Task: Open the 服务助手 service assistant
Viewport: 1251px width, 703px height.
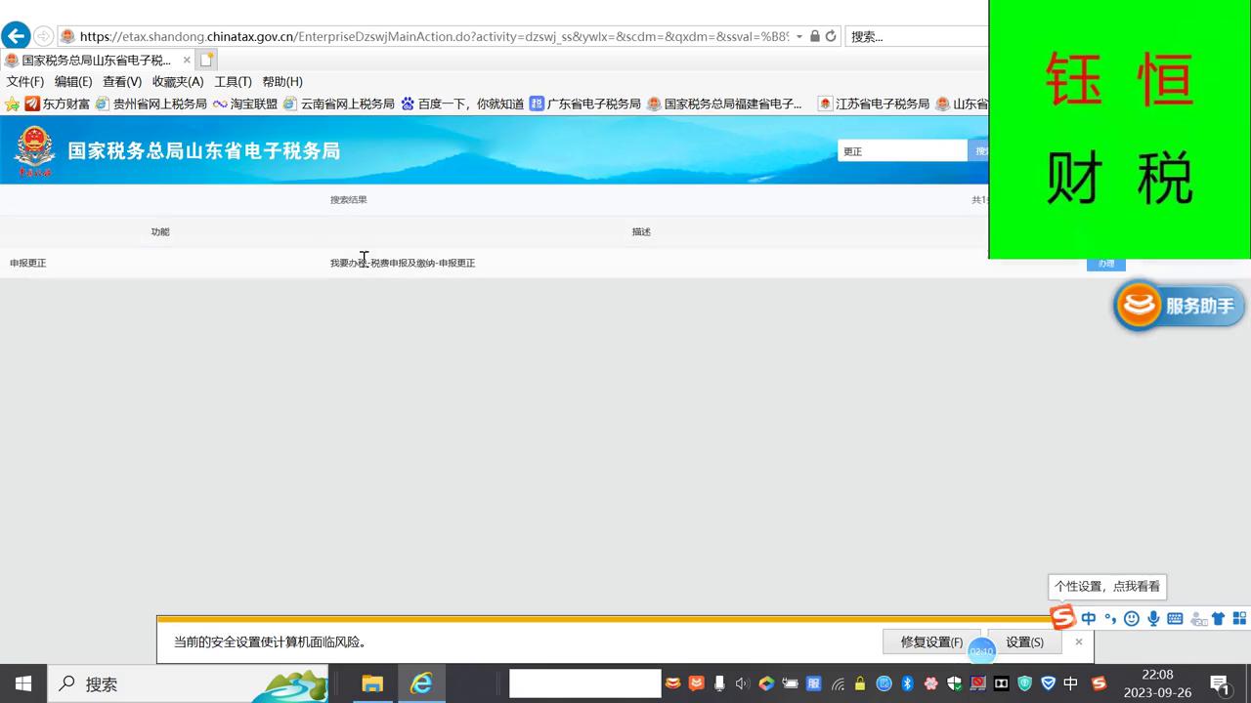Action: (1179, 306)
